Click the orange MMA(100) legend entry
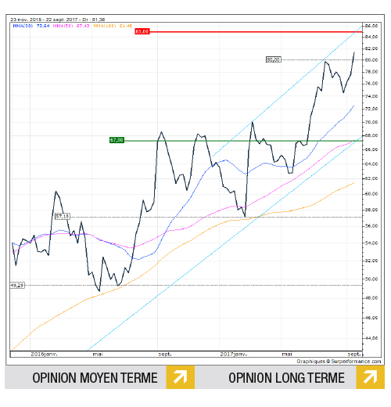This screenshot has width=391, height=407. point(113,26)
